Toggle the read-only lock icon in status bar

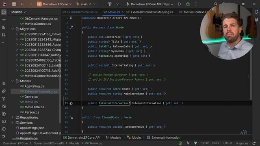[254, 143]
